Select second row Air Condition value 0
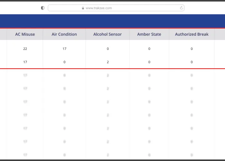The height and width of the screenshot is (161, 225). click(x=64, y=62)
